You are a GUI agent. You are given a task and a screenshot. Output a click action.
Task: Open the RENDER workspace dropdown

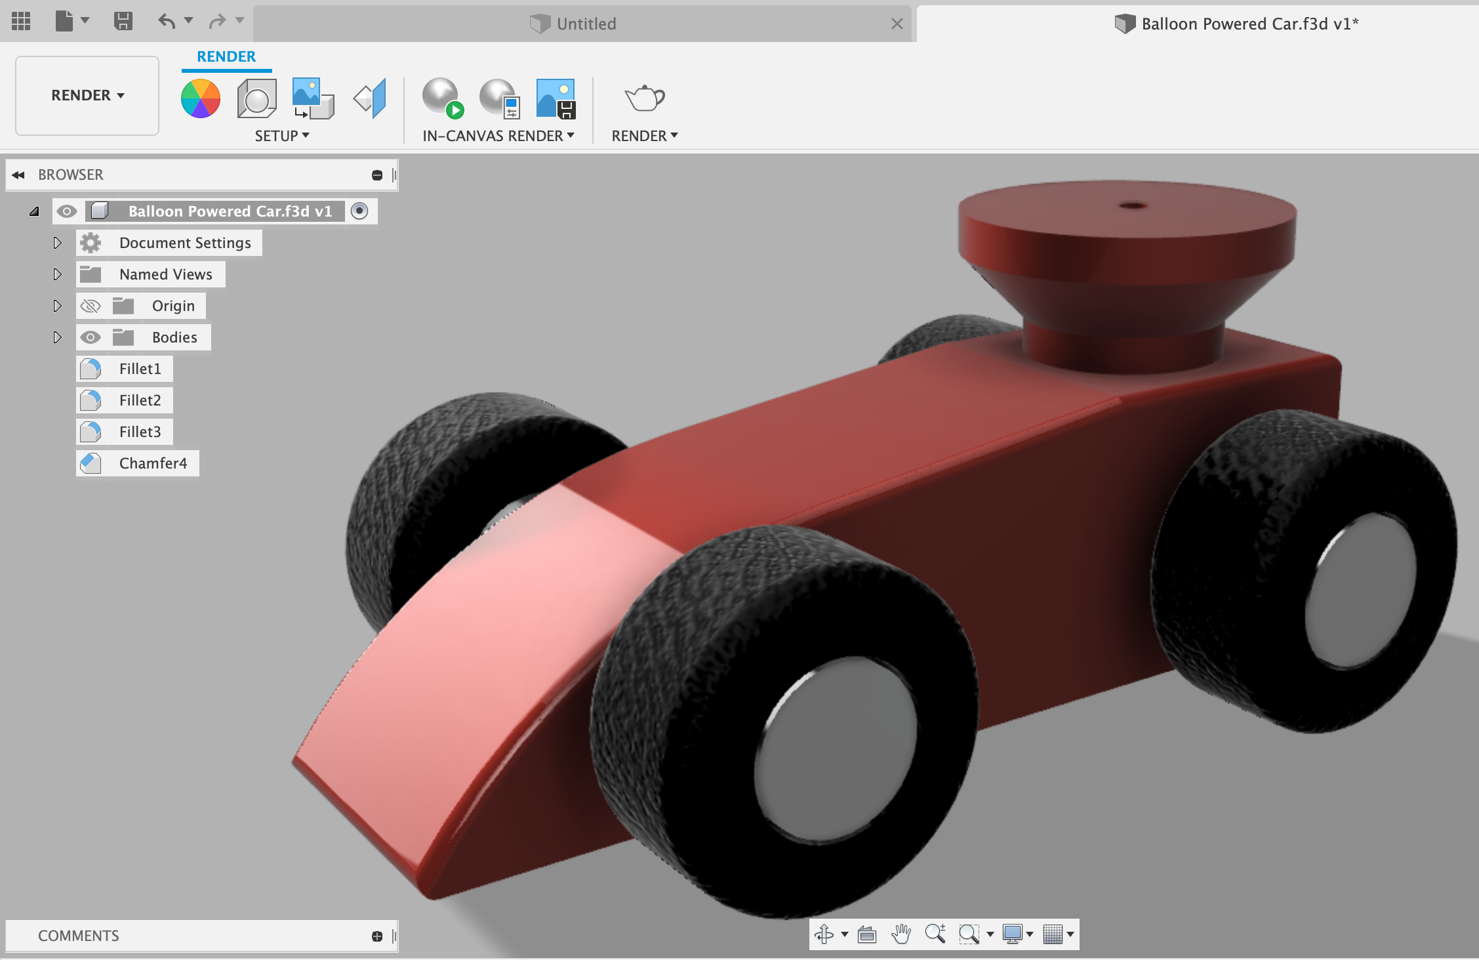click(x=87, y=96)
